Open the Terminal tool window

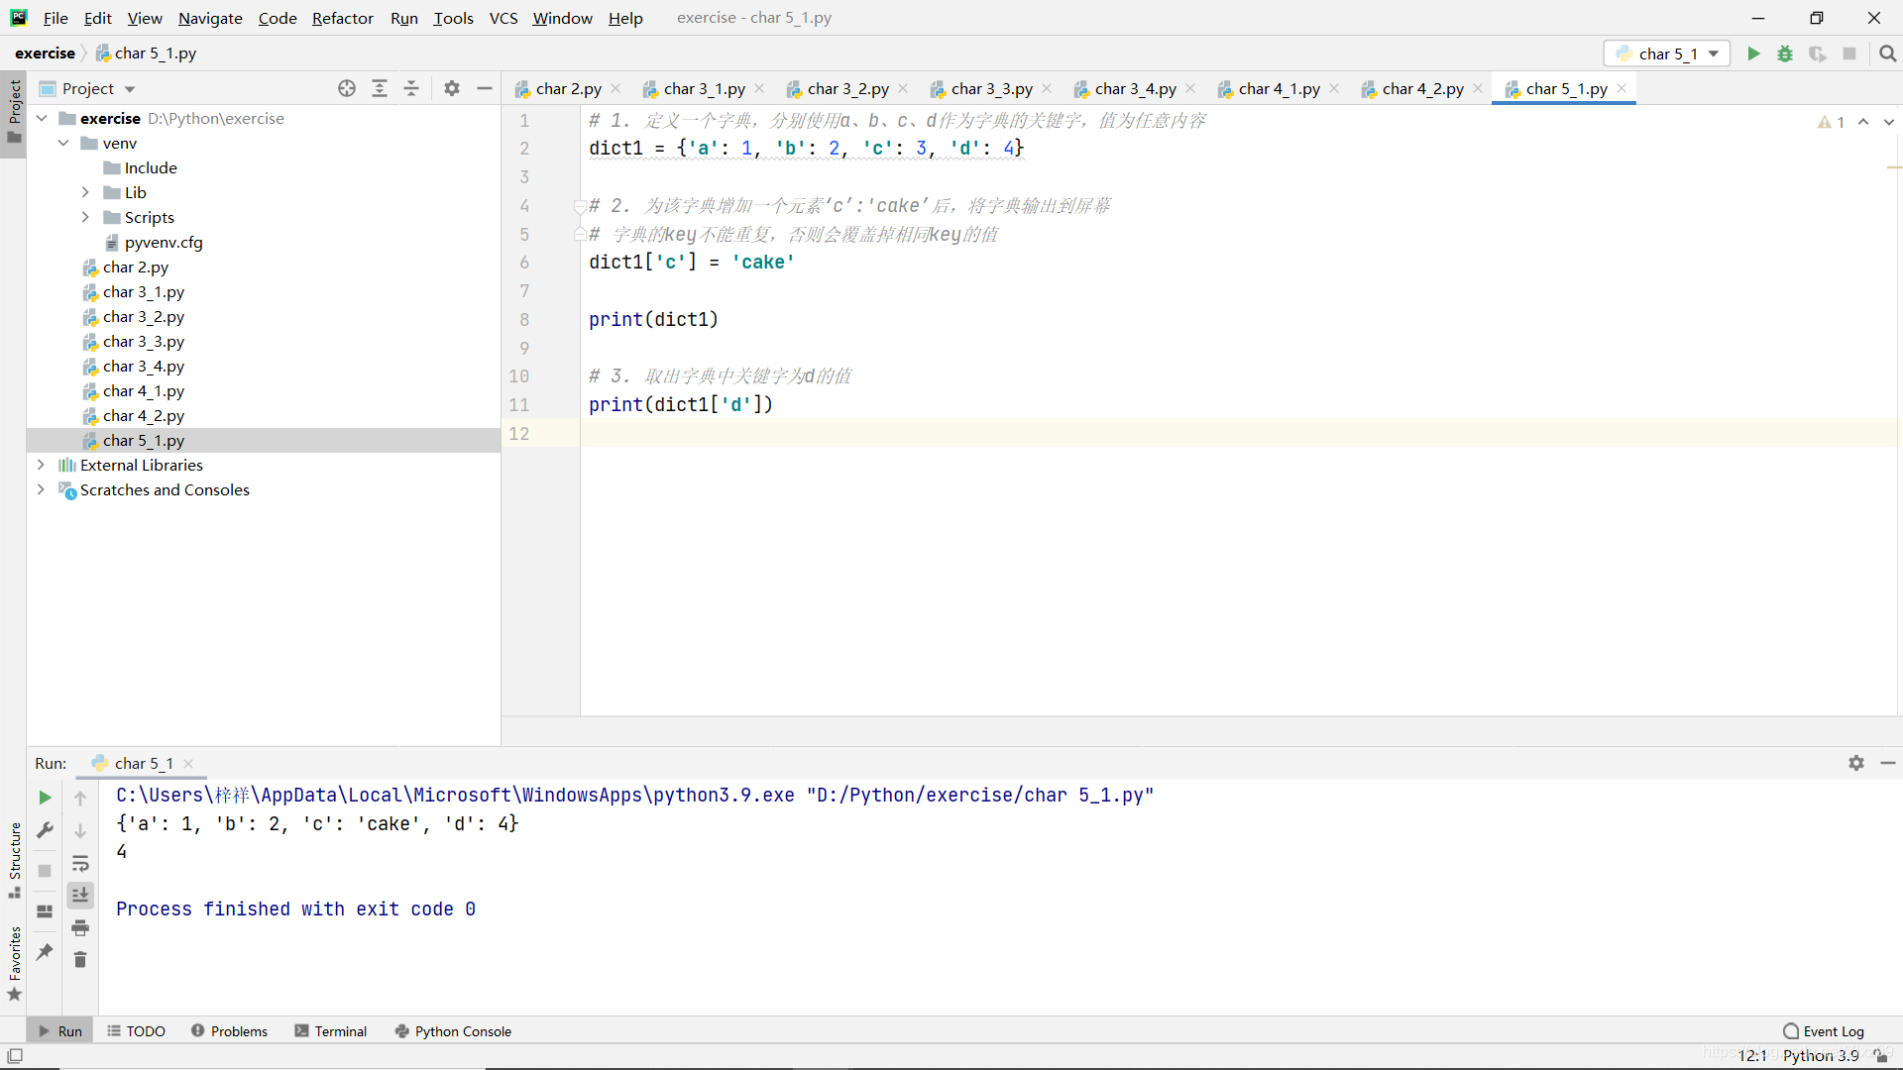click(x=331, y=1031)
